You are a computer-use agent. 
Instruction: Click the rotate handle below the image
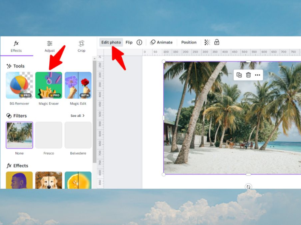pos(248,186)
